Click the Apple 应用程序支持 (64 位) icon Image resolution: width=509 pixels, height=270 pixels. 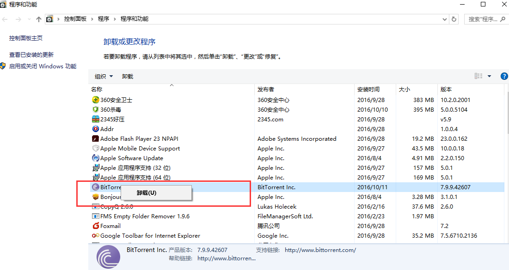click(x=95, y=178)
